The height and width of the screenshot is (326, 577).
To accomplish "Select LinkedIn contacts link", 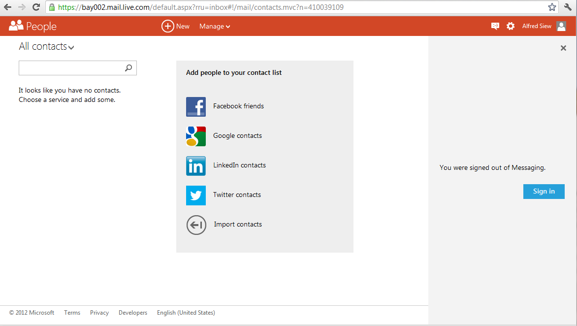I will coord(239,165).
